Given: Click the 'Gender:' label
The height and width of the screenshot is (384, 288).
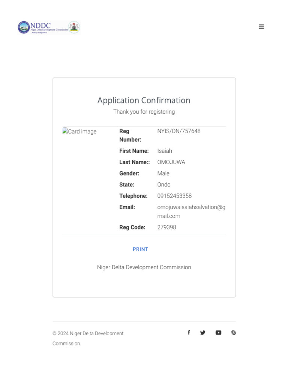Looking at the screenshot, I should (129, 173).
